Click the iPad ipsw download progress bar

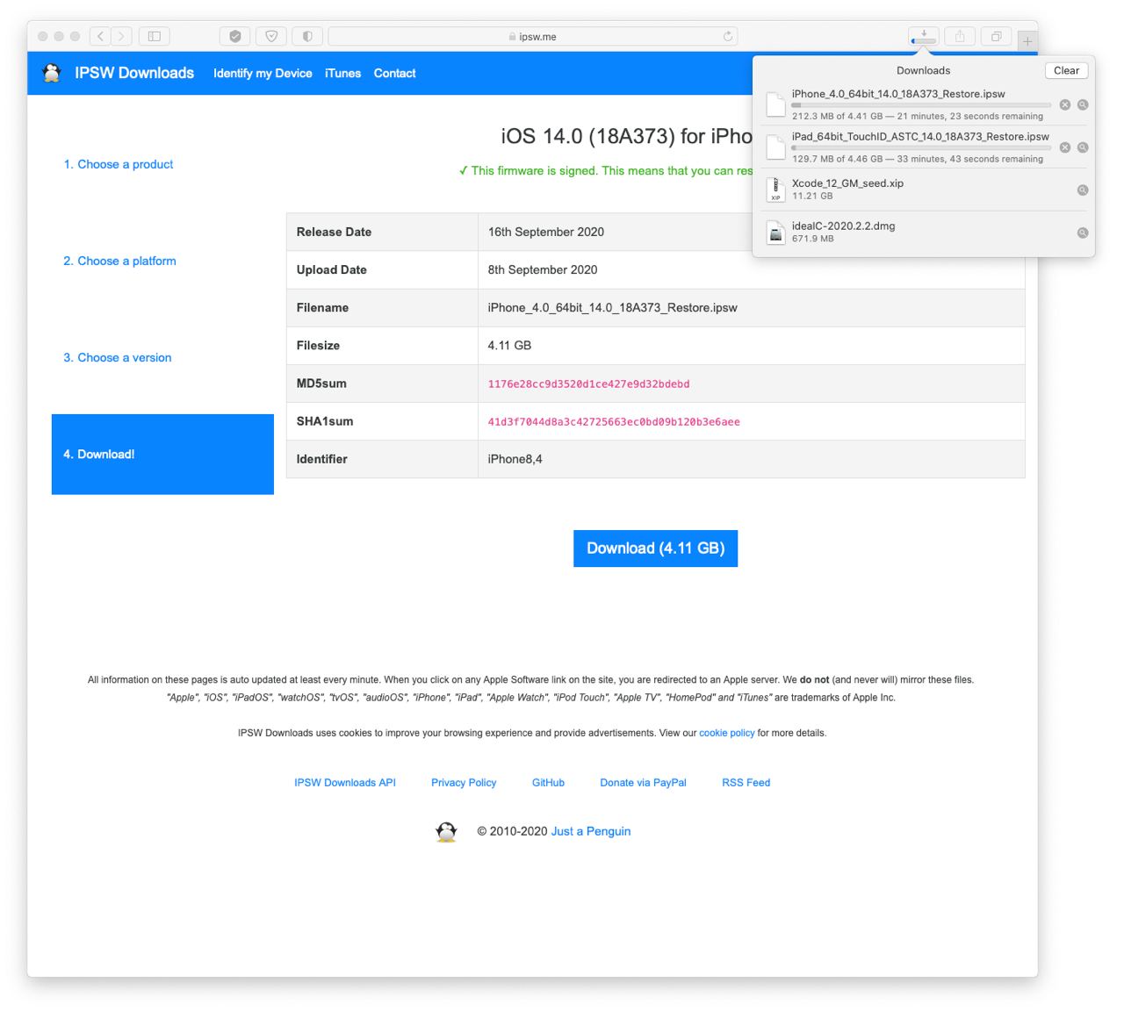[x=921, y=148]
